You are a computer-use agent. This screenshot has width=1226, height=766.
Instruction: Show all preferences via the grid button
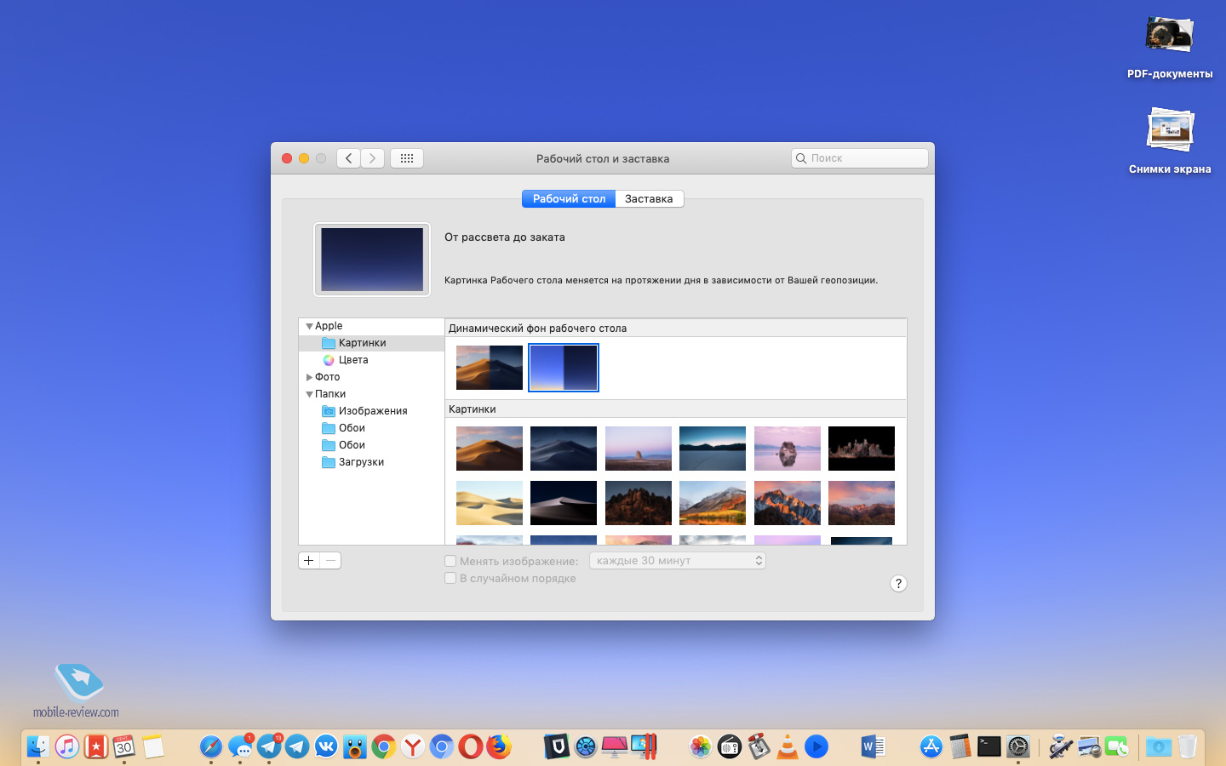[407, 158]
